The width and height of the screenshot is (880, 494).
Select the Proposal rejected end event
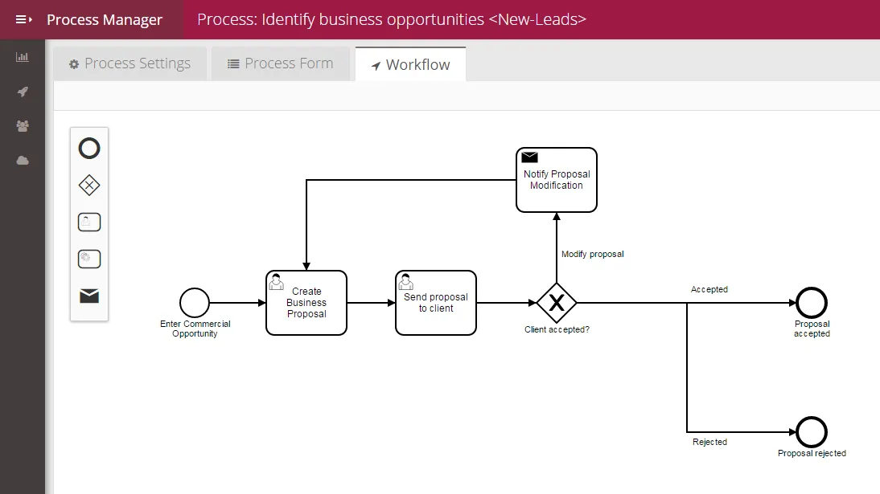(x=812, y=432)
